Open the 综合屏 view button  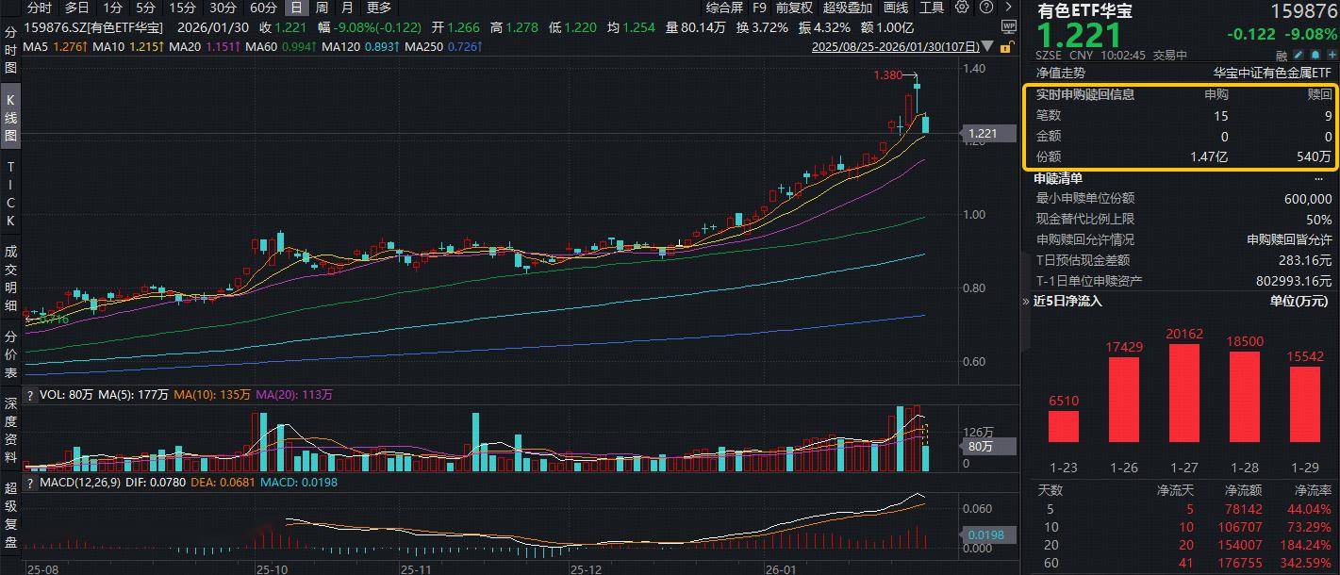[724, 8]
